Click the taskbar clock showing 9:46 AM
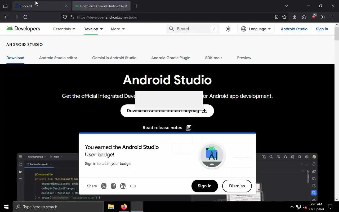The height and width of the screenshot is (212, 339). pos(316,207)
